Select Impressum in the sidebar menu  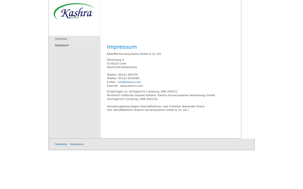[62, 45]
